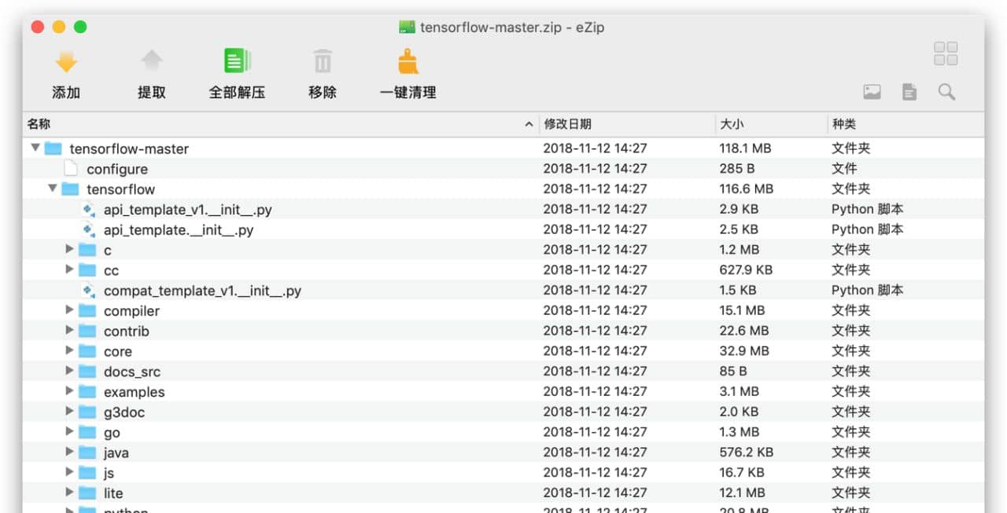
Task: Collapse the tensorflow subfolder
Action: pyautogui.click(x=52, y=189)
